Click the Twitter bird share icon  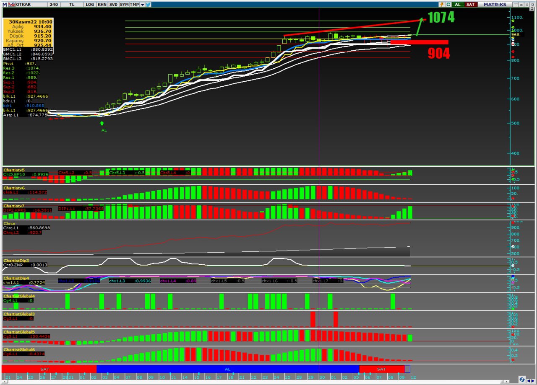149,4
